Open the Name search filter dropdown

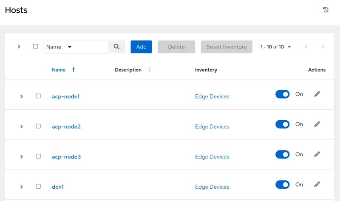click(x=60, y=47)
